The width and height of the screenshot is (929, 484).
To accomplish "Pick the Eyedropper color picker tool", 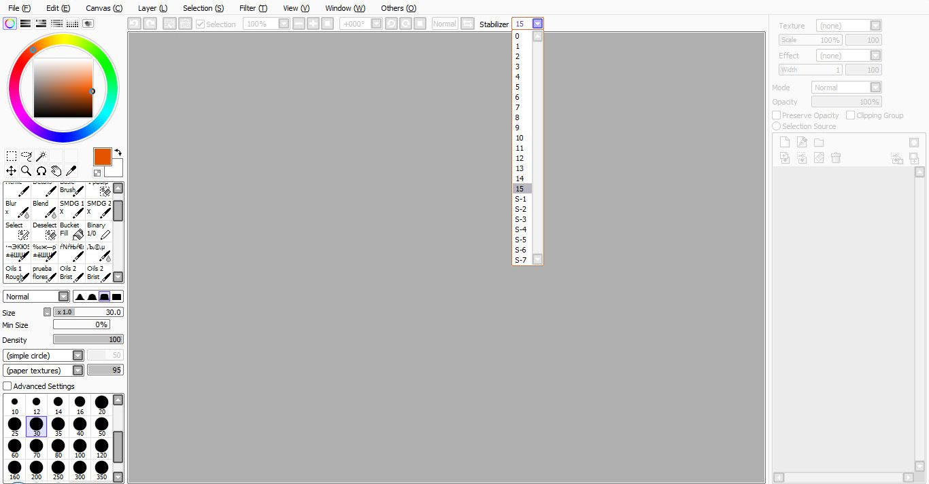I will [x=71, y=171].
